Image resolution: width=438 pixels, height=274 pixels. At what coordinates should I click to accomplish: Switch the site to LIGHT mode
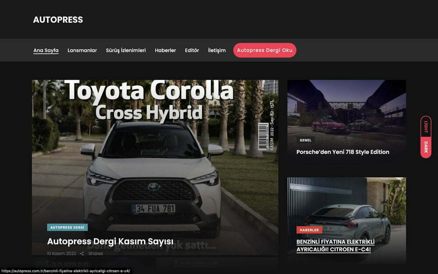[x=425, y=127]
